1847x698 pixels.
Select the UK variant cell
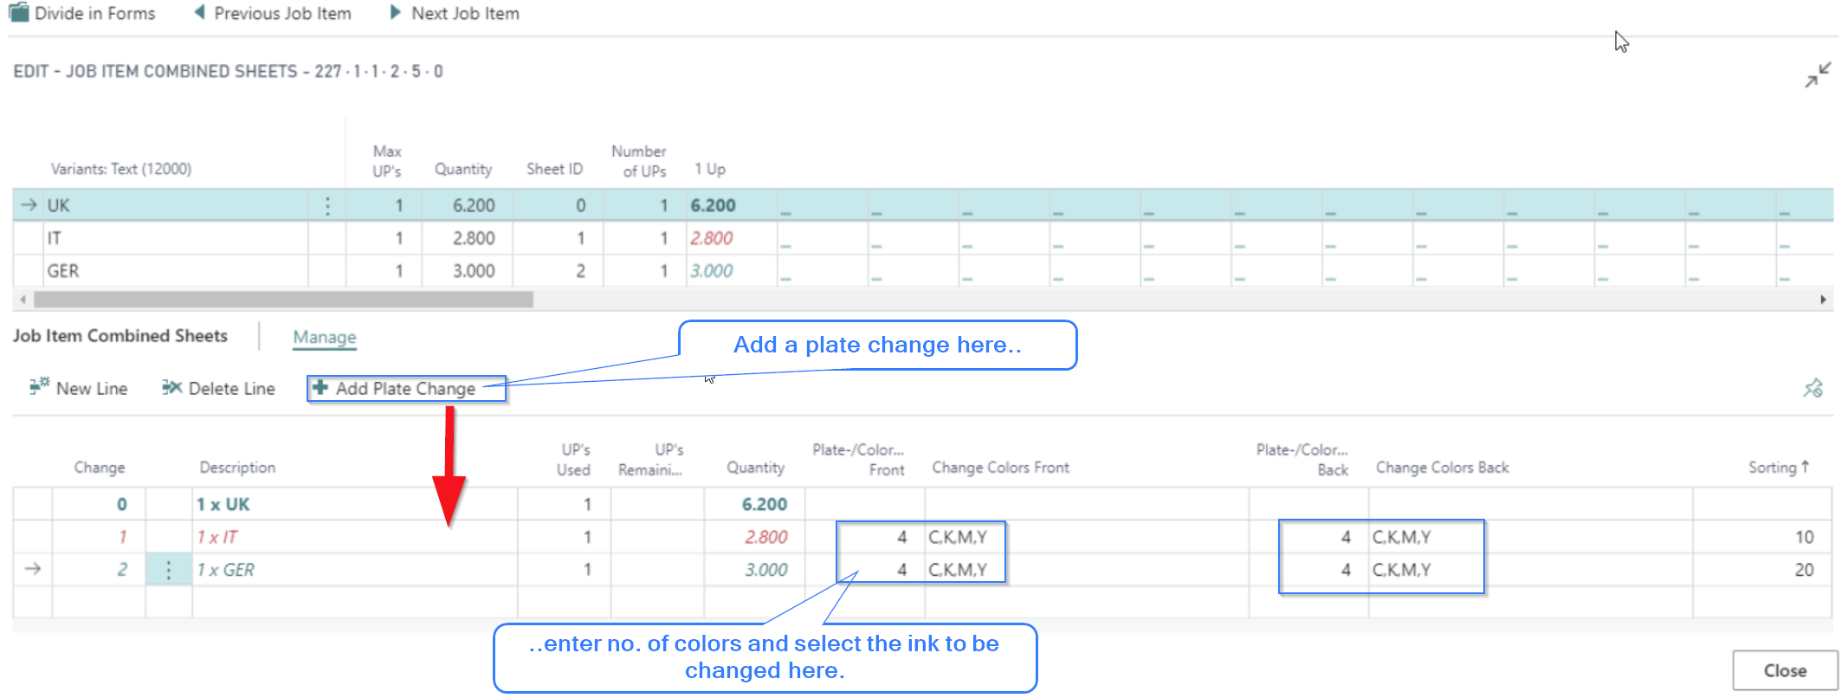point(177,205)
